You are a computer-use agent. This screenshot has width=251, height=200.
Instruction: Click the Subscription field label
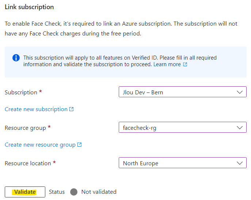click(21, 93)
